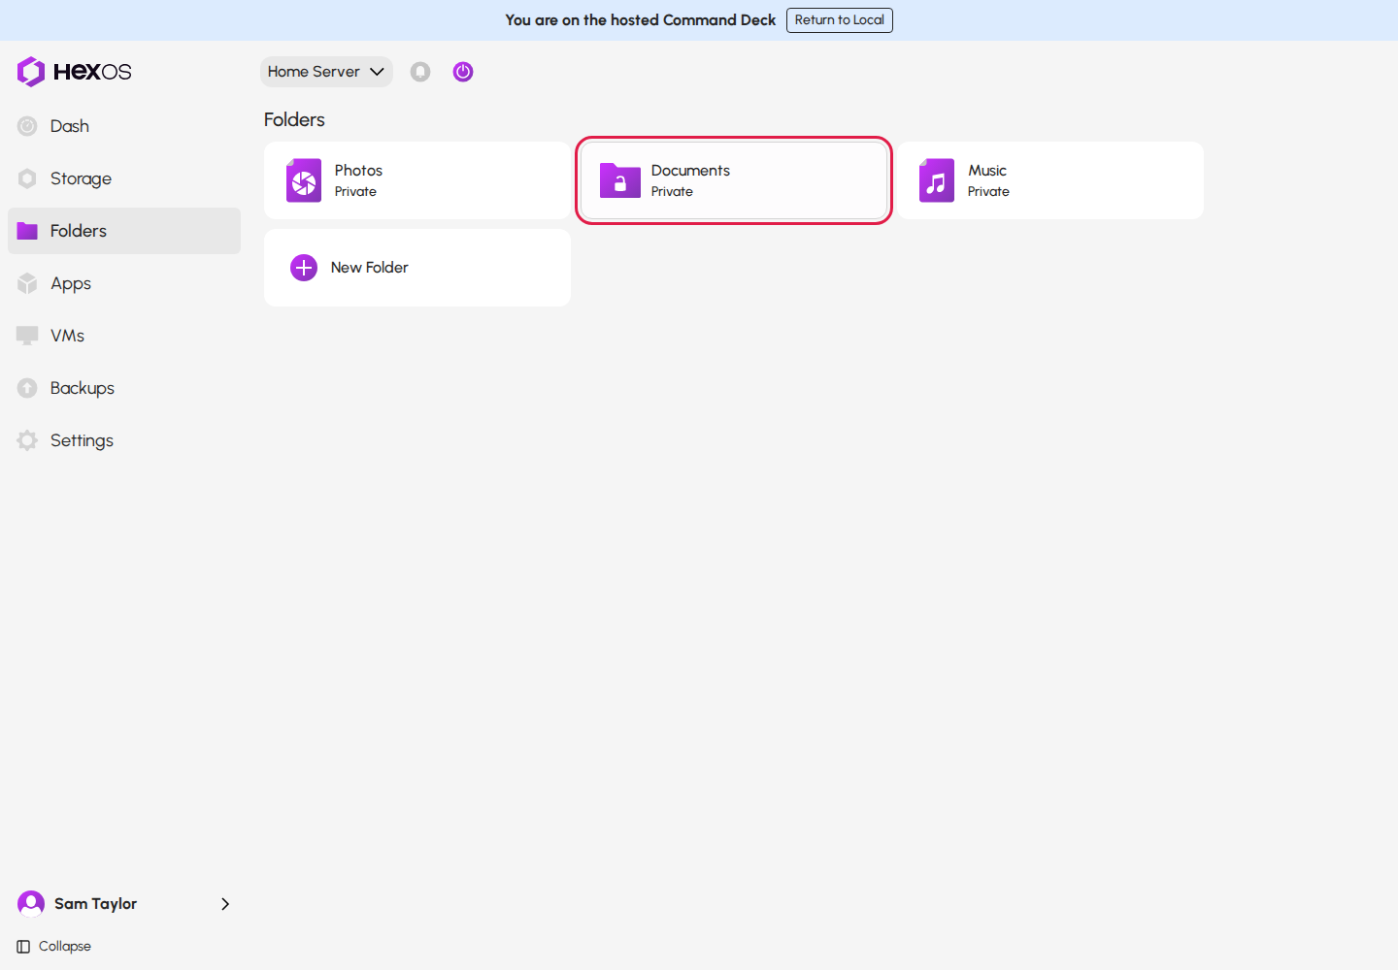
Task: Click "Private" under Music
Action: pos(988,192)
